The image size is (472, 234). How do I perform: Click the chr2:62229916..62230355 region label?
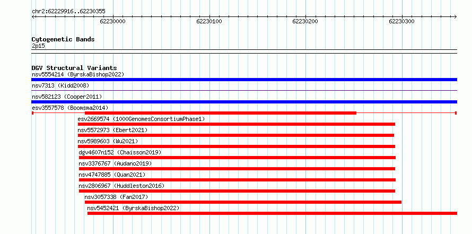pyautogui.click(x=68, y=12)
